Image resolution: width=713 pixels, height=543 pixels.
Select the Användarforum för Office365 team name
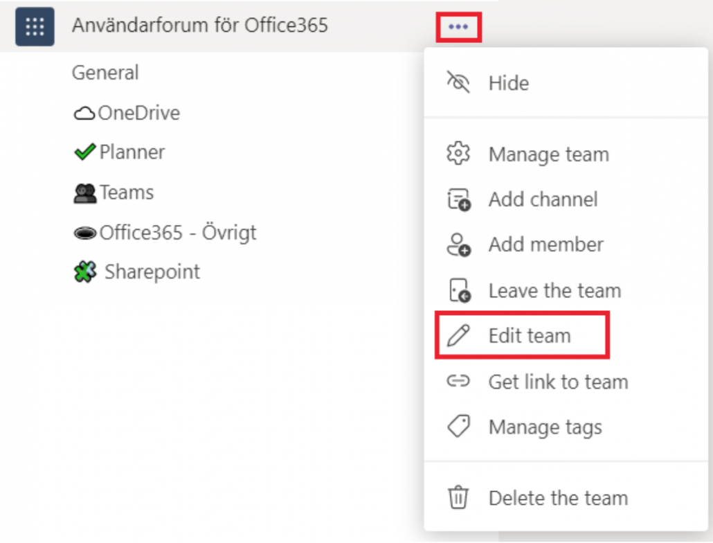coord(200,26)
